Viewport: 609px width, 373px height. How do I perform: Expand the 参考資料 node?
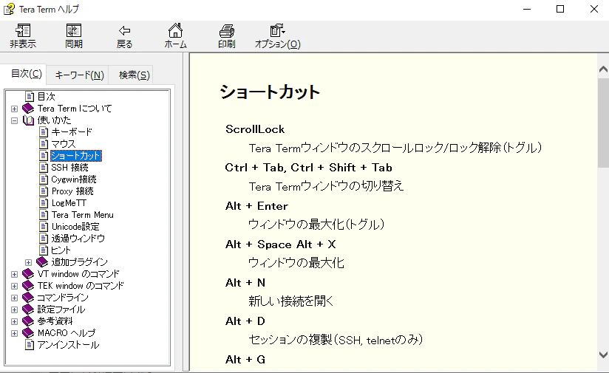pos(14,322)
